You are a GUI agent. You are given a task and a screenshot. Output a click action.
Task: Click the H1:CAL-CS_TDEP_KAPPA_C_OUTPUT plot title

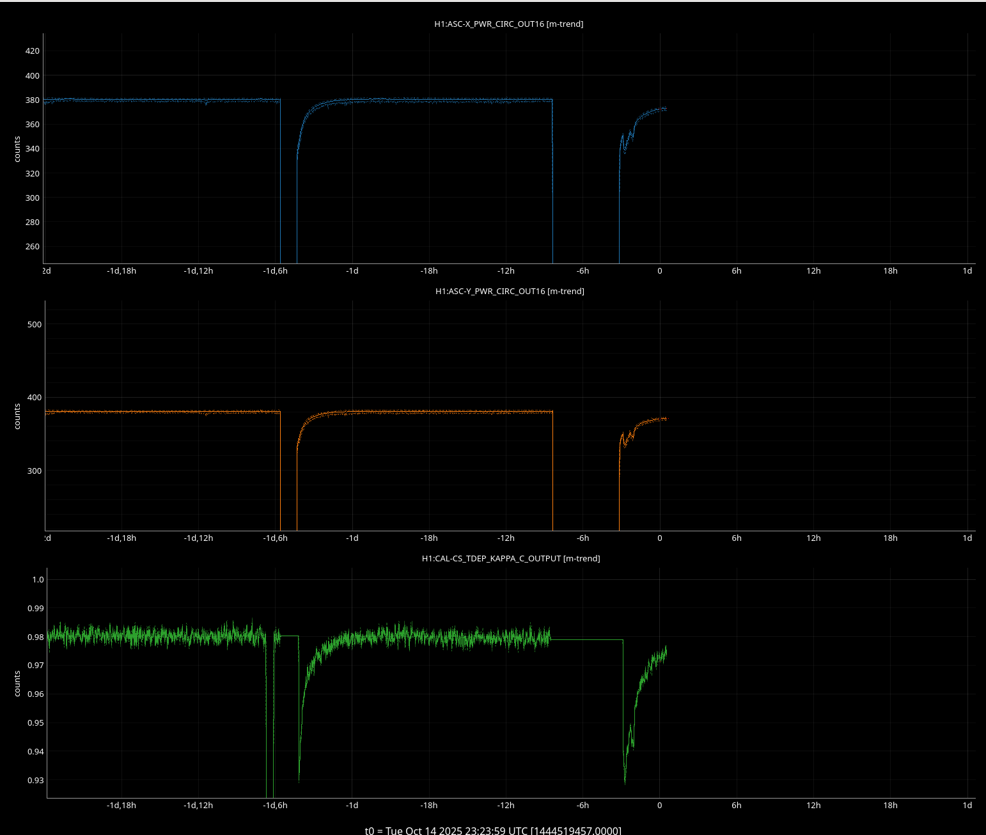tap(510, 559)
